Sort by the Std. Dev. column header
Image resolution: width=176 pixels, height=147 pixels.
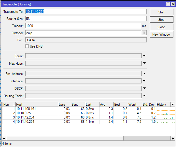click(149, 105)
